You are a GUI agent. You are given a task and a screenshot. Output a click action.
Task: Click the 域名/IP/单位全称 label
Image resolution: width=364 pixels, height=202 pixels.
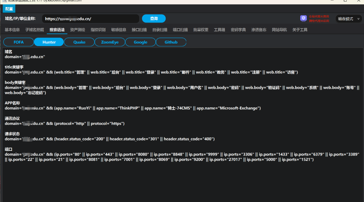[20, 18]
